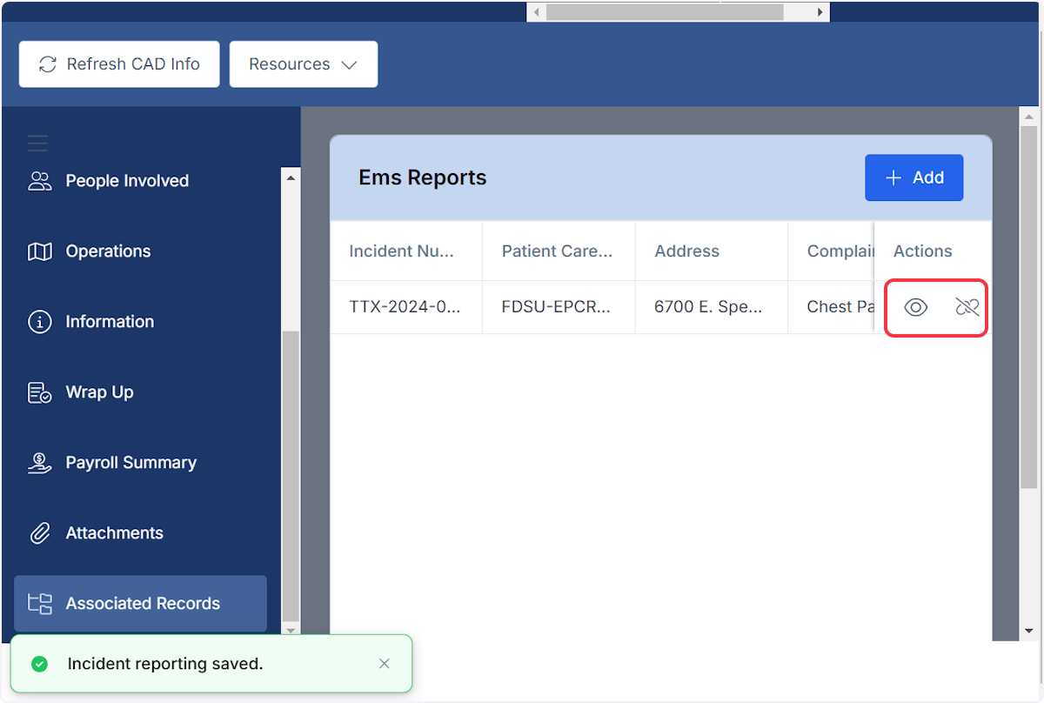Click the Ems Reports heading
This screenshot has height=703, width=1044.
[423, 178]
